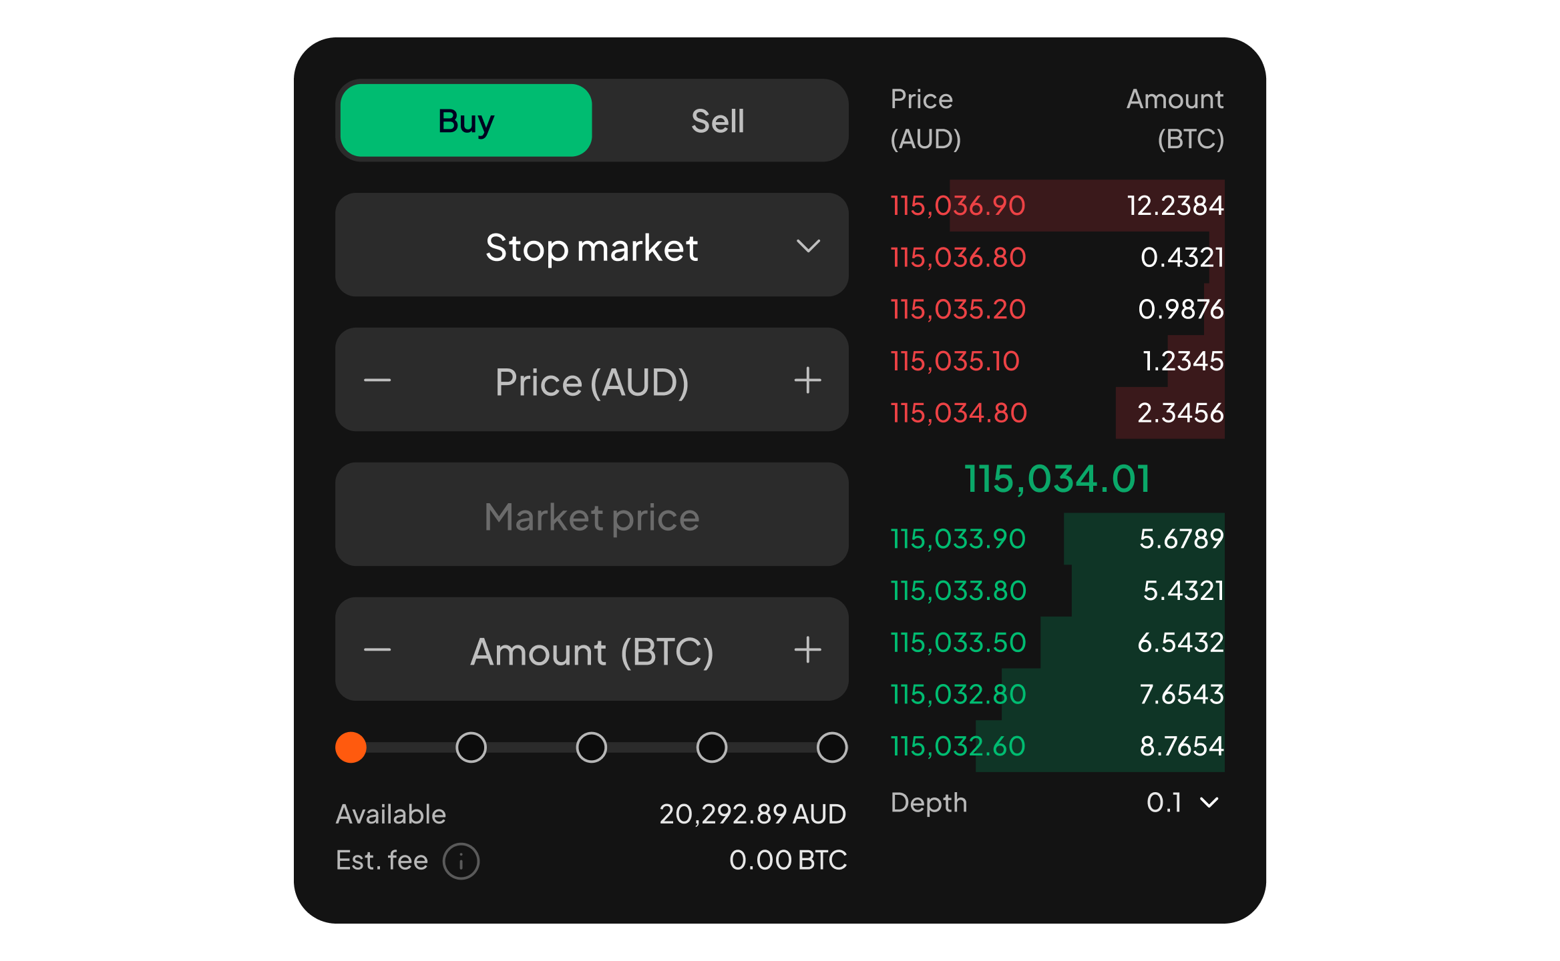Expand the Depth 0.1 dropdown
The height and width of the screenshot is (961, 1560).
[x=1183, y=802]
